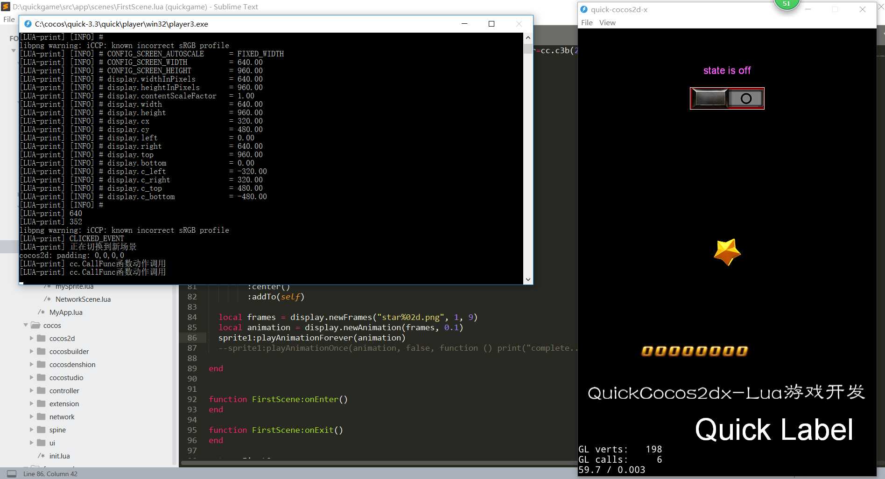Click the console scrollbar down arrow
This screenshot has width=885, height=479.
528,279
